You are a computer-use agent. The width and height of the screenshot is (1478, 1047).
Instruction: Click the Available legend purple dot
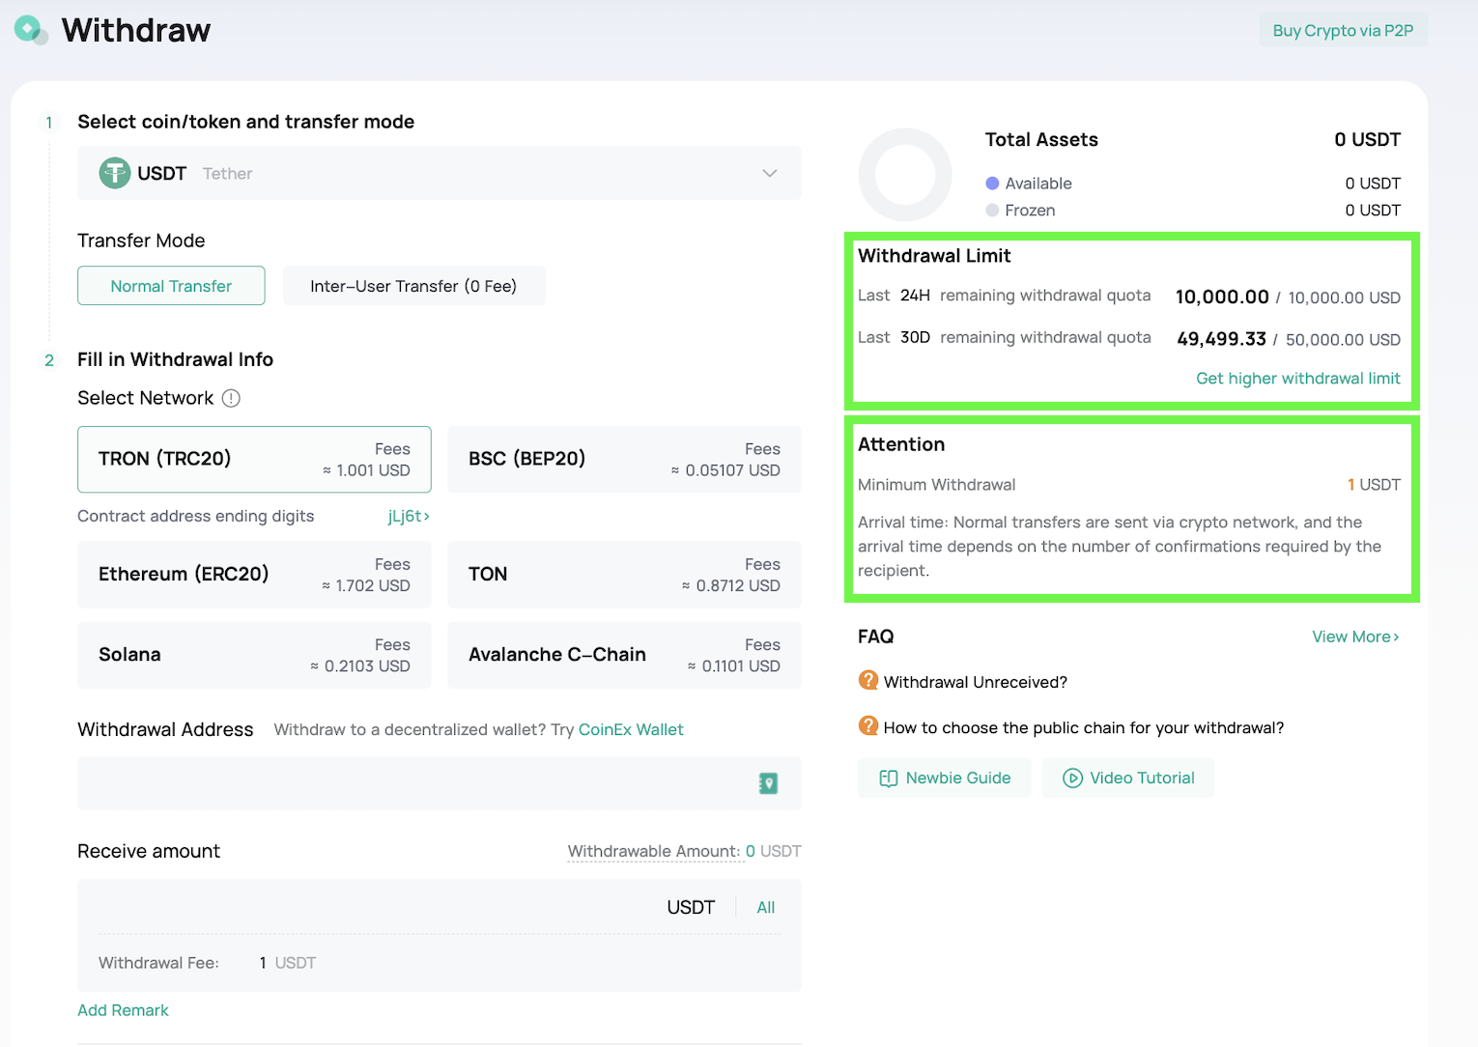pos(992,183)
